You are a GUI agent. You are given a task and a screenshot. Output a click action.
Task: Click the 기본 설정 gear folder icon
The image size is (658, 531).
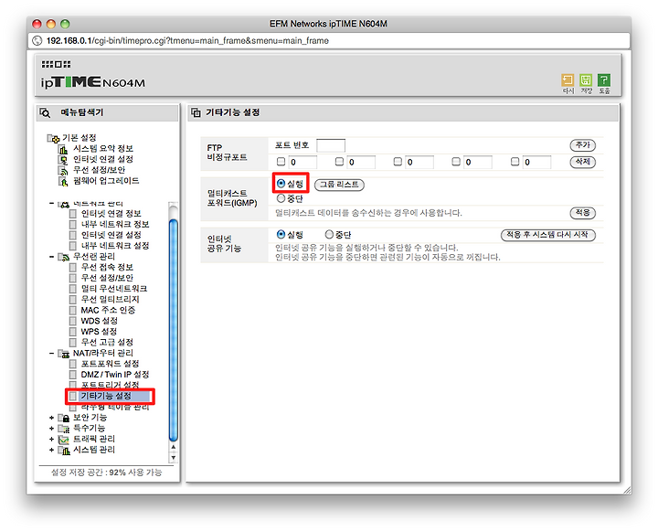pos(53,138)
